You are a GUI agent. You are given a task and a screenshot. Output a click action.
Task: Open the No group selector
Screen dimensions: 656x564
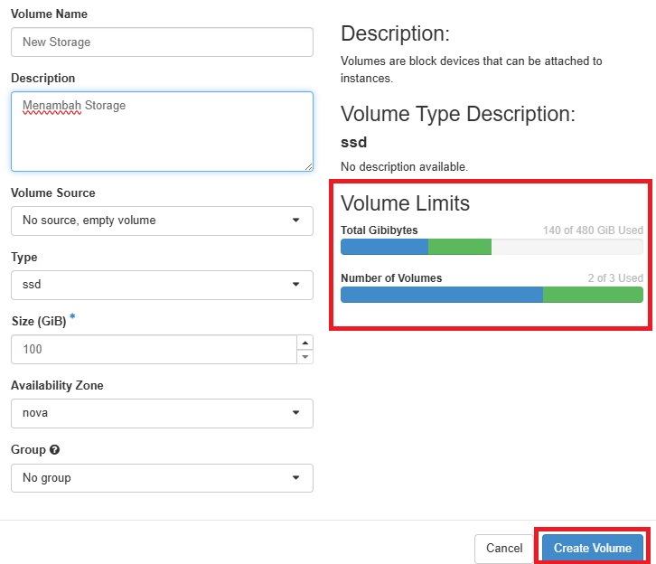click(x=162, y=478)
